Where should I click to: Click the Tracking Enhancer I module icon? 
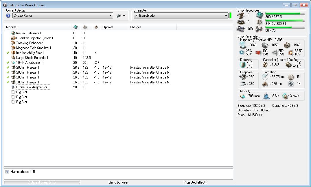[x=13, y=43]
